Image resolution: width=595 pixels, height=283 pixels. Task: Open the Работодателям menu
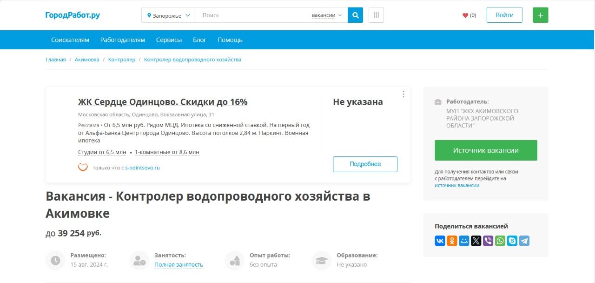[123, 40]
